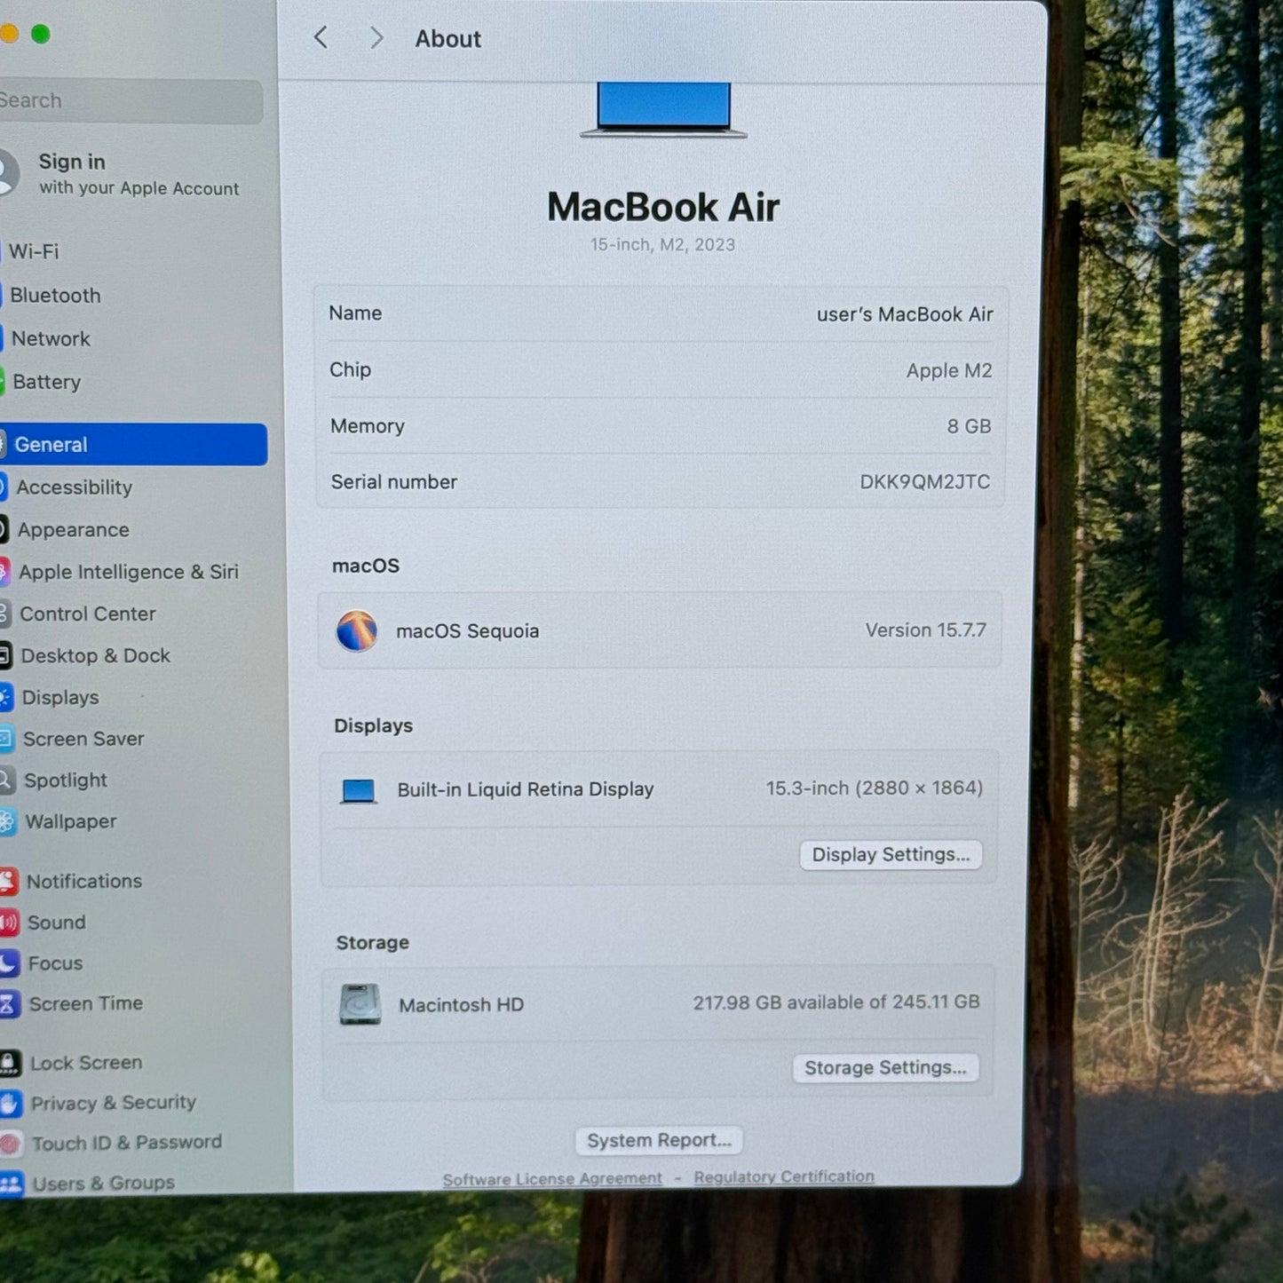Image resolution: width=1283 pixels, height=1283 pixels.
Task: Click the "Serial number" row label
Action: (394, 482)
